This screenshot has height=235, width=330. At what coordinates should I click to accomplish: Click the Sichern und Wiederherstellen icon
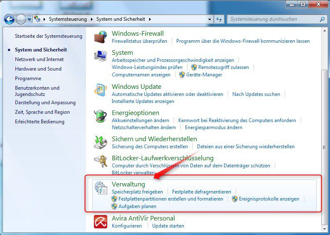click(x=101, y=142)
